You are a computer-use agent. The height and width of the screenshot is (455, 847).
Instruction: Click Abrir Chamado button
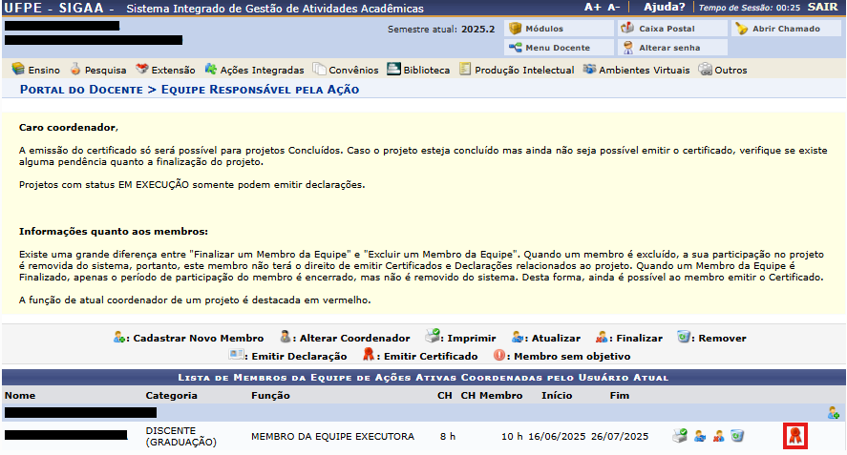point(786,29)
